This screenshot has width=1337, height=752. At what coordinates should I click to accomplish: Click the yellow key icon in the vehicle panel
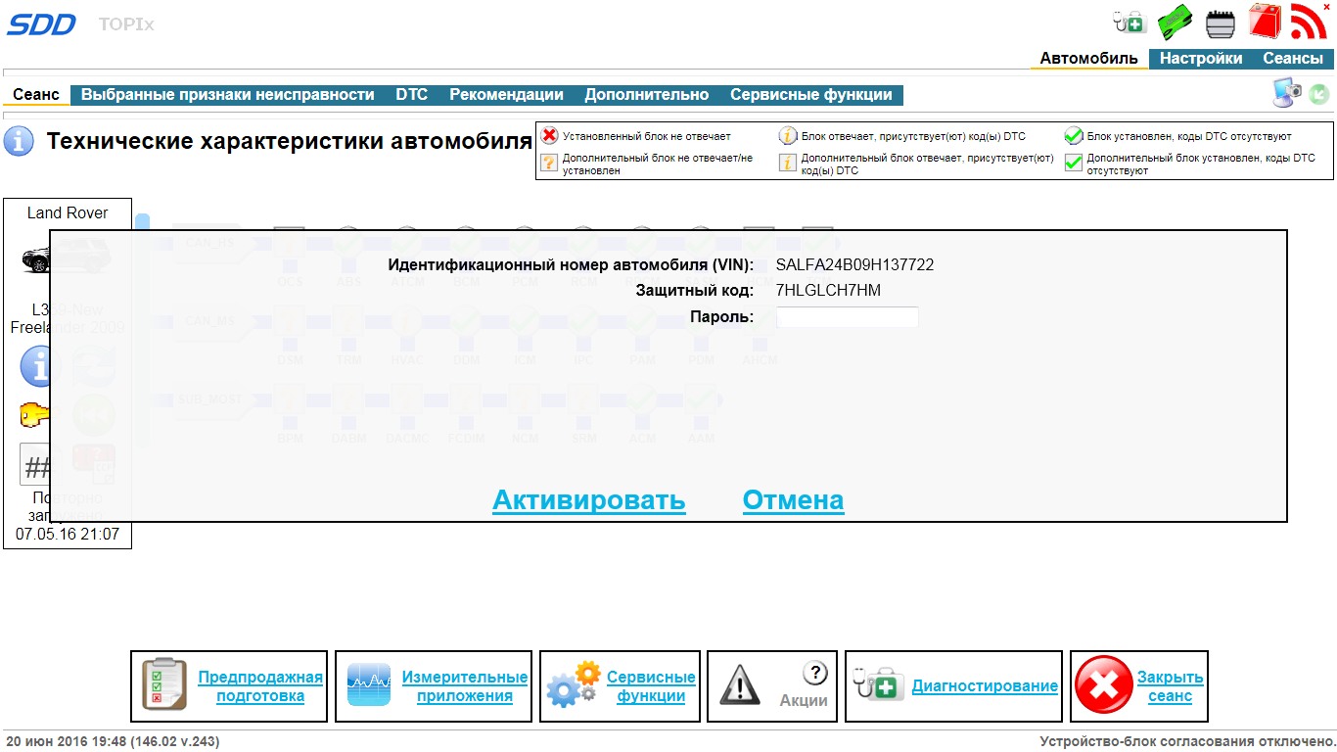point(37,414)
